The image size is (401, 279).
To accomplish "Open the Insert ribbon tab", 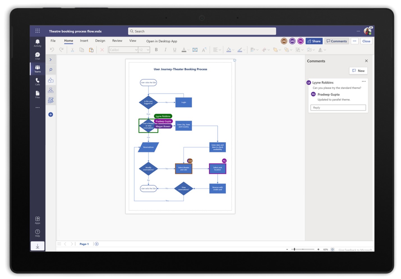I will [x=84, y=41].
